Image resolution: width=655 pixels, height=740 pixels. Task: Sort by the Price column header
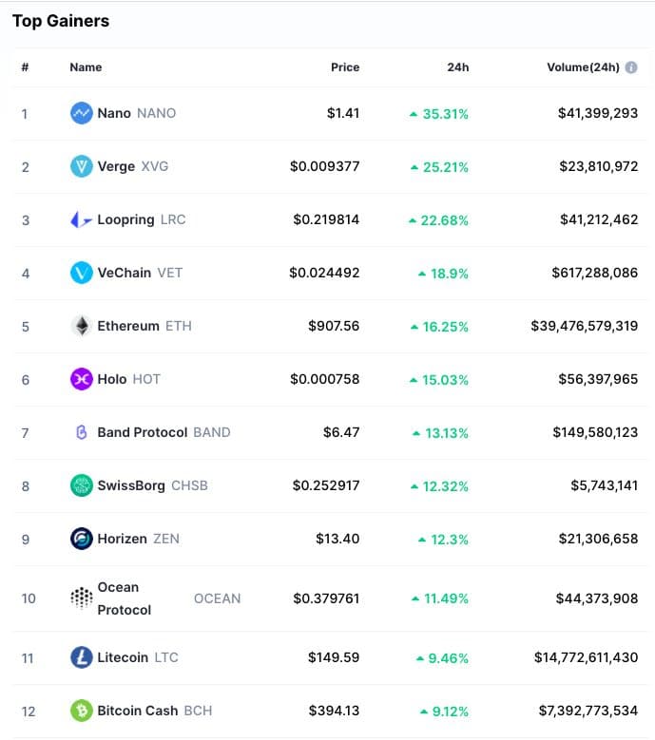(345, 67)
